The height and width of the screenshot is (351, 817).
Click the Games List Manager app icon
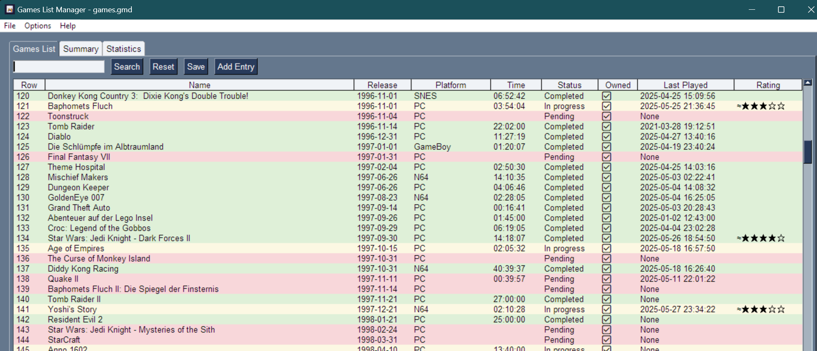pyautogui.click(x=10, y=9)
